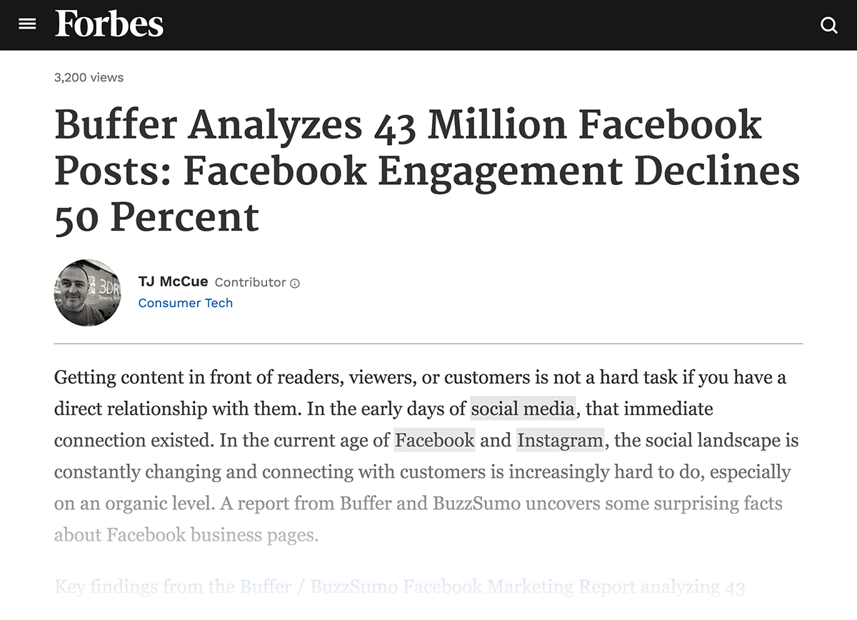Click the black top navigation bar
The image size is (857, 620).
tap(428, 24)
